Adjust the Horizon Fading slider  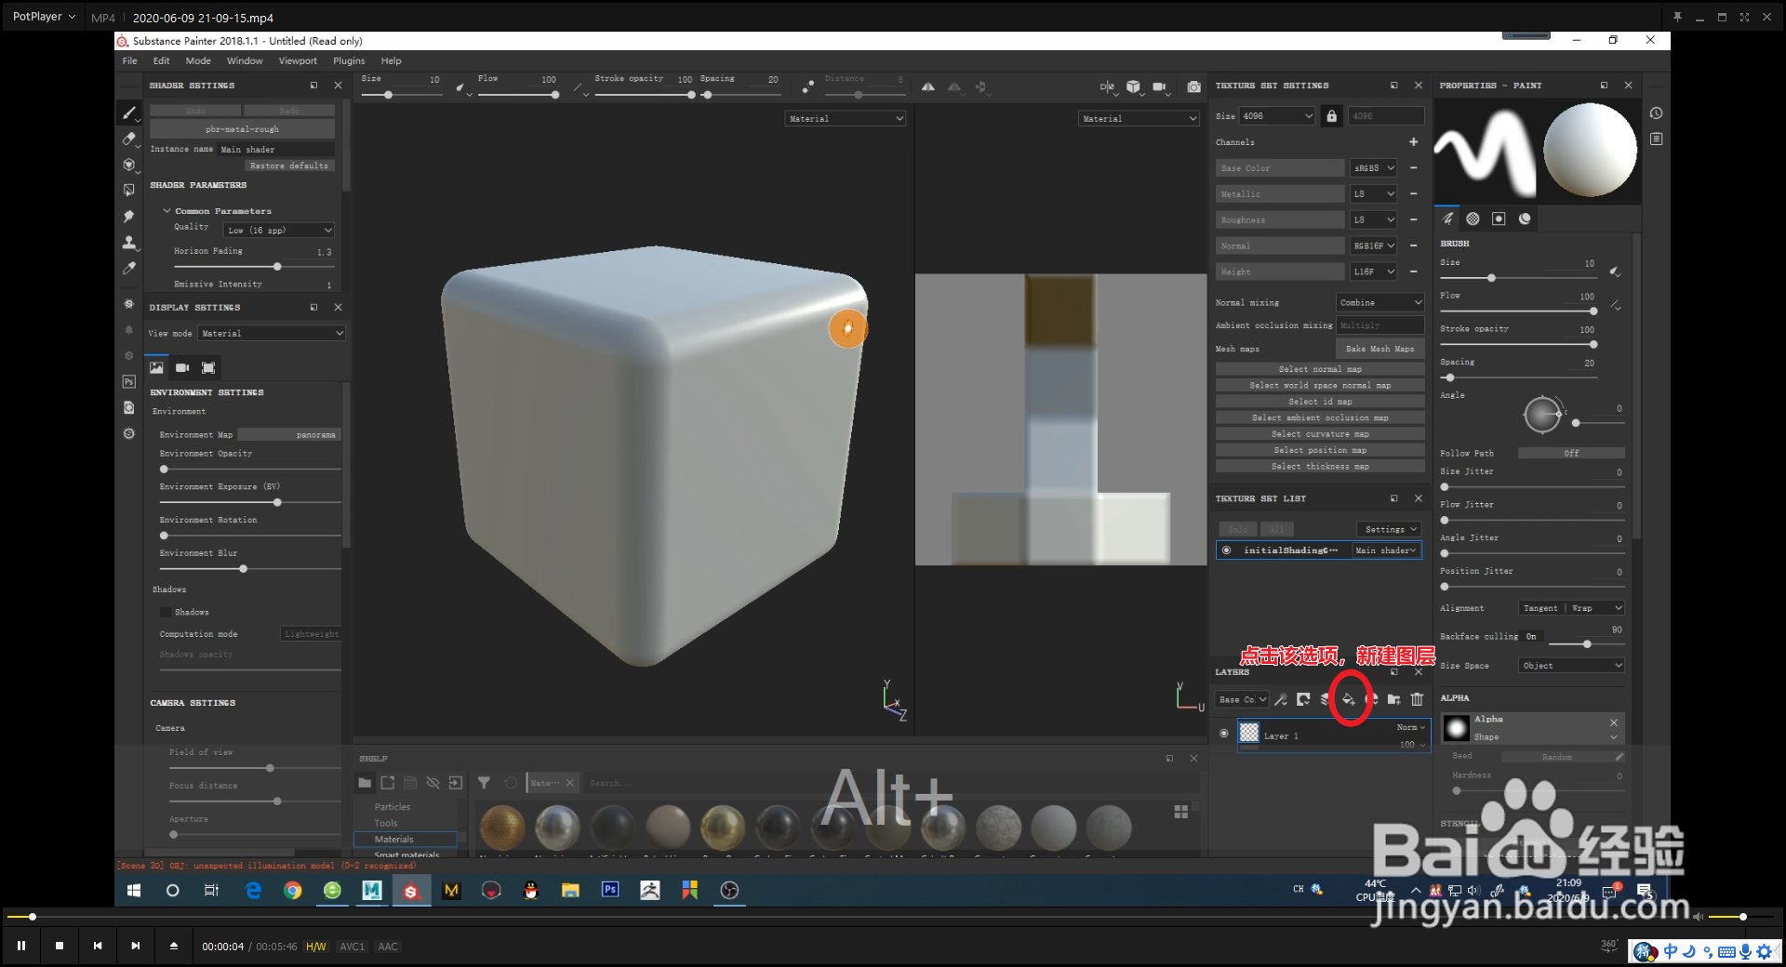point(277,266)
